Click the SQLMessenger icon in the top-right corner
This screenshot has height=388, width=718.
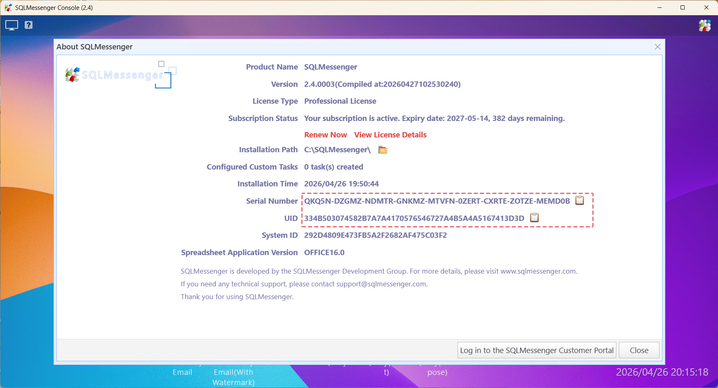tap(704, 25)
